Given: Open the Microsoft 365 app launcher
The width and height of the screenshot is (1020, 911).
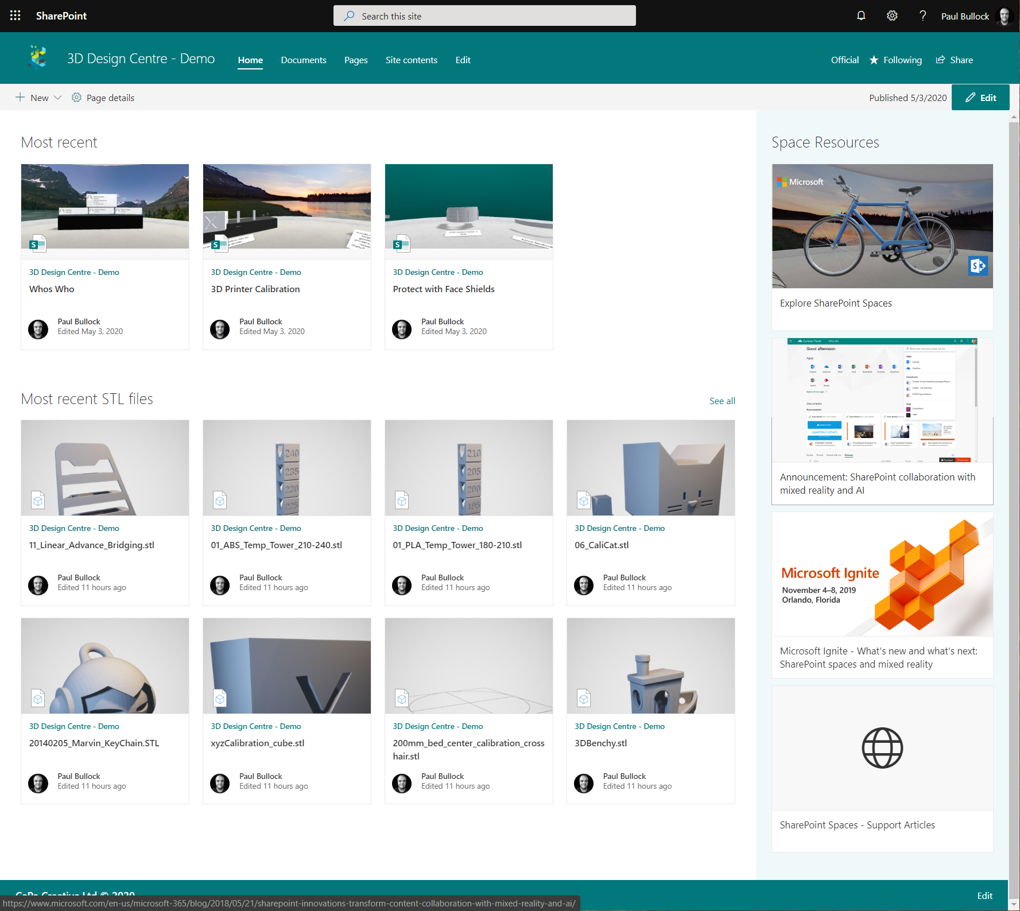Looking at the screenshot, I should click(x=15, y=15).
